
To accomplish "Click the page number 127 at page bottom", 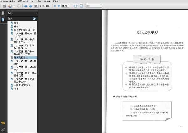I will pyautogui.click(x=181, y=126).
